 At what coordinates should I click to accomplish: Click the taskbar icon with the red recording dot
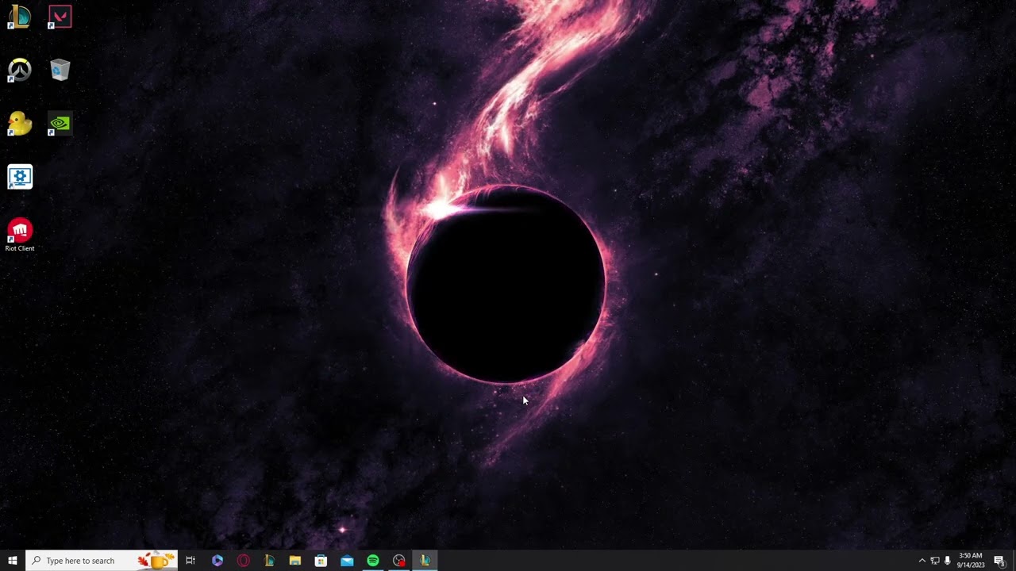(399, 561)
